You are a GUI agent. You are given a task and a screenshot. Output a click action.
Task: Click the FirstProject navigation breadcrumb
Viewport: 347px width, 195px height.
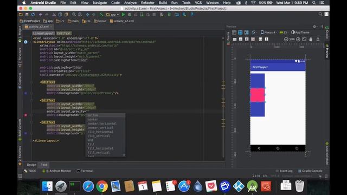[30, 21]
